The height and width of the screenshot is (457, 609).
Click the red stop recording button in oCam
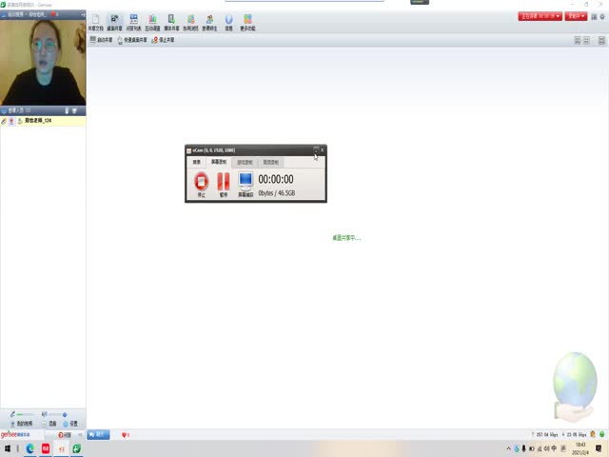tap(201, 181)
